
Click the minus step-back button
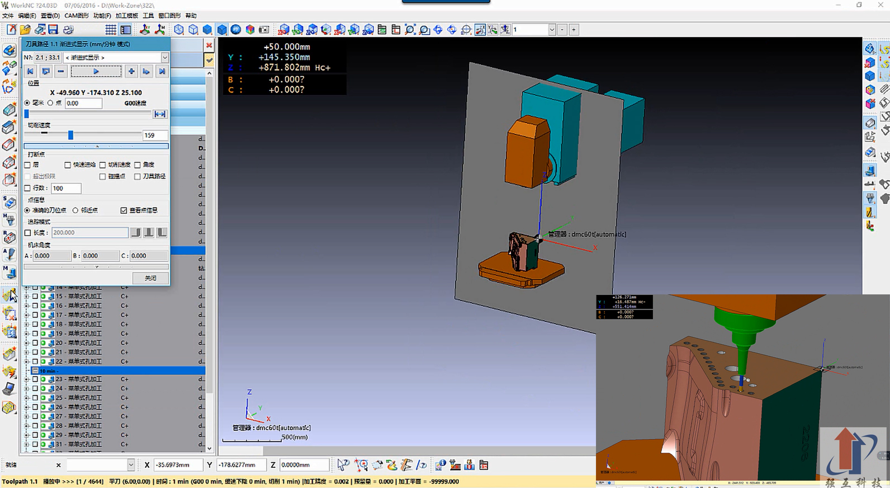click(x=61, y=71)
